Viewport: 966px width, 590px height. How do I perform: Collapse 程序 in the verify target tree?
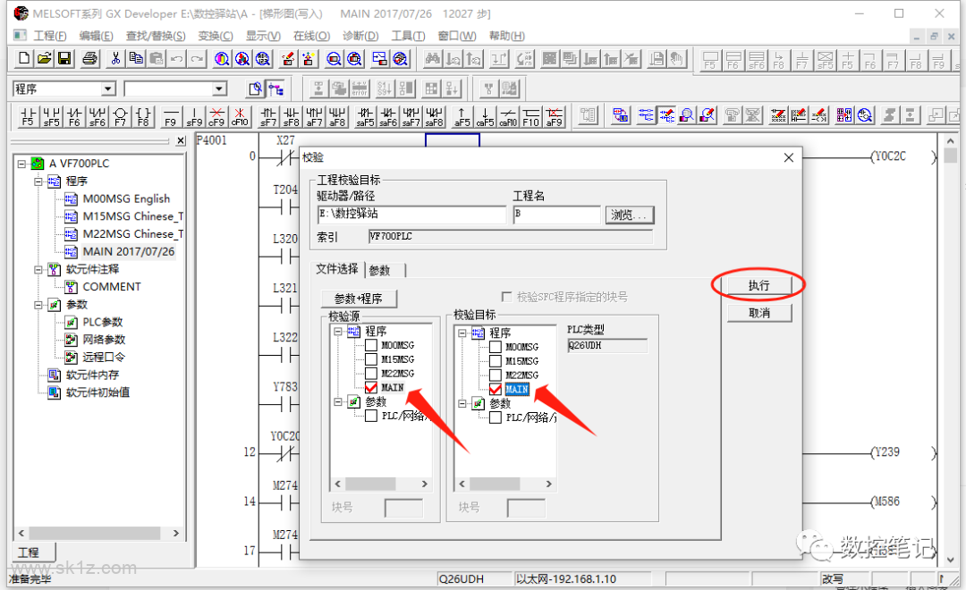[x=462, y=333]
